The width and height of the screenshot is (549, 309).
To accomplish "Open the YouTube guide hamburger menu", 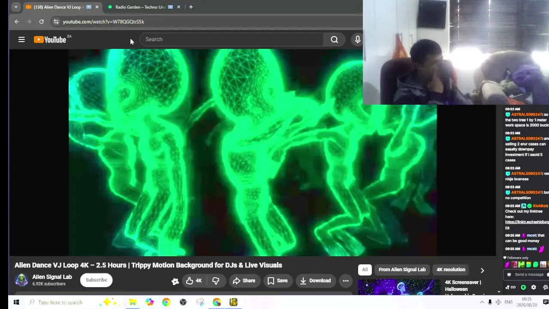I will point(21,39).
